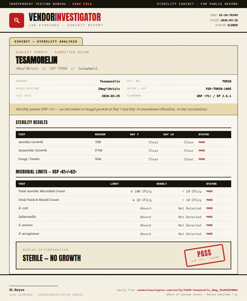The width and height of the screenshot is (247, 301).
Task: Click the FTM medium cell
Action: 99,150
